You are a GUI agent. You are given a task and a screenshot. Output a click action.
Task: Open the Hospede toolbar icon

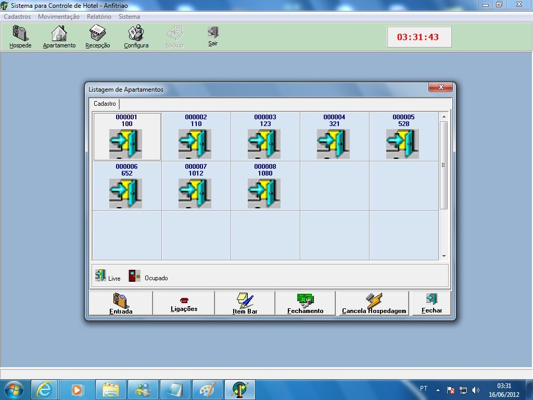coord(20,37)
